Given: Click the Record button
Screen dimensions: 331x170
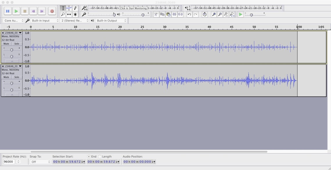Looking at the screenshot, I should [x=52, y=11].
